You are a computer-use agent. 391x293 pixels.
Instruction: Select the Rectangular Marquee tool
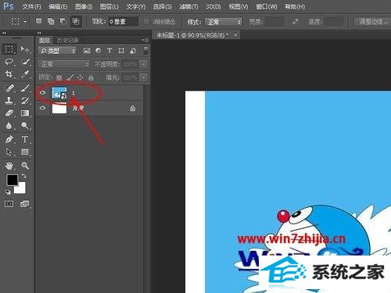(9, 49)
